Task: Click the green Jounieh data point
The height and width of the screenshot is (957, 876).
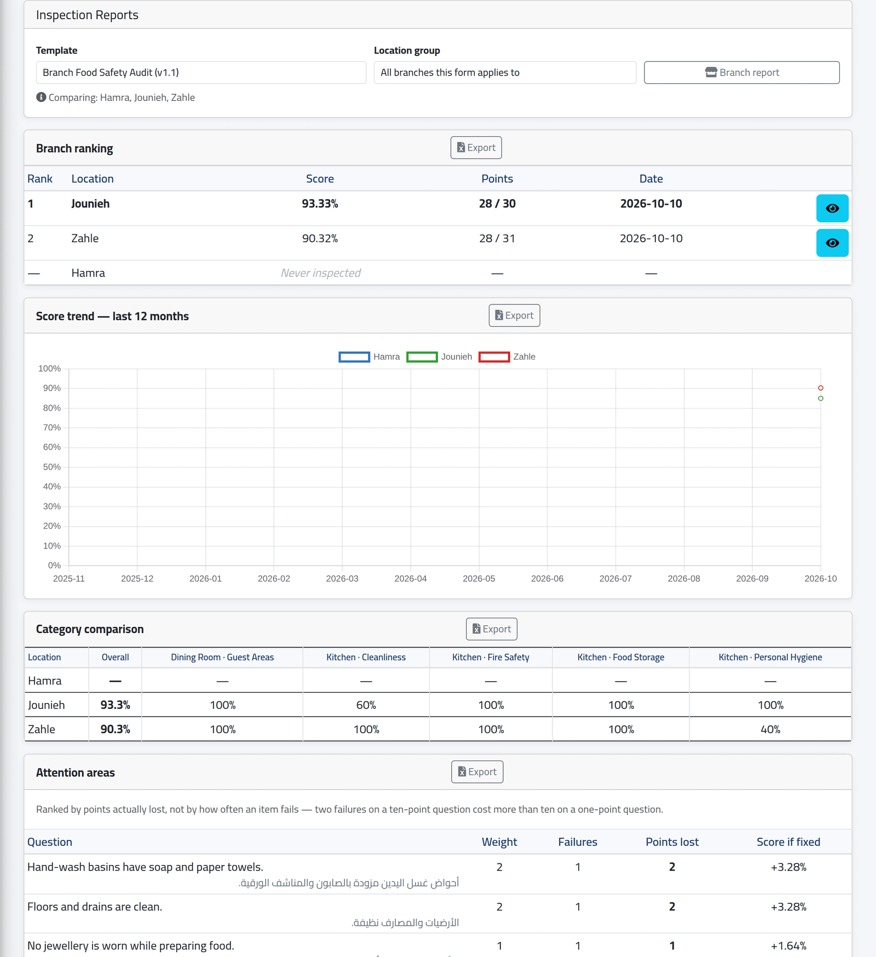Action: [x=821, y=399]
